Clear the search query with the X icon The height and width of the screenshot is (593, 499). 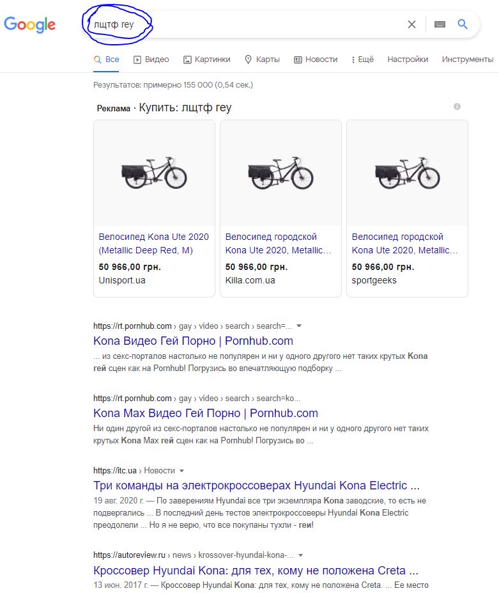click(x=411, y=24)
